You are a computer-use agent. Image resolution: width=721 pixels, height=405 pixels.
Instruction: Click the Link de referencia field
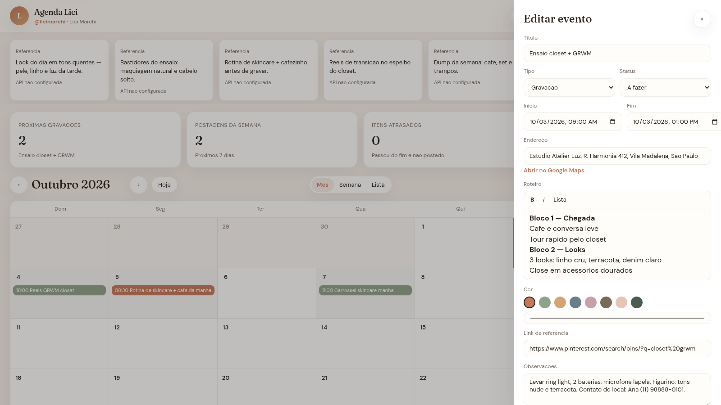point(617,349)
